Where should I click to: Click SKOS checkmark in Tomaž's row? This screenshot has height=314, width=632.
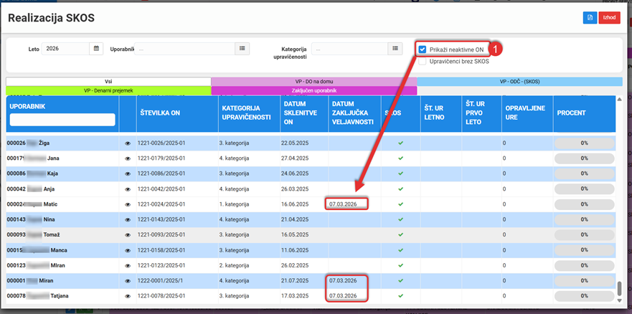click(400, 235)
